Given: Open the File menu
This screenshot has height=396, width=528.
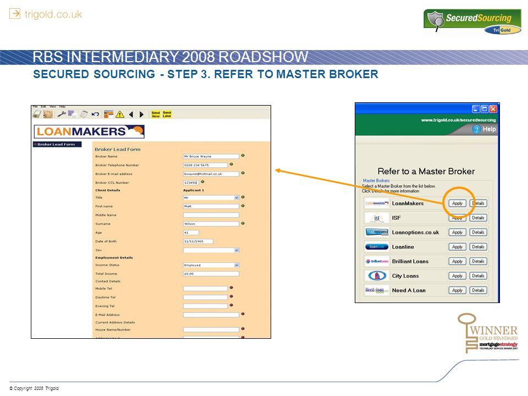Looking at the screenshot, I should pyautogui.click(x=35, y=107).
